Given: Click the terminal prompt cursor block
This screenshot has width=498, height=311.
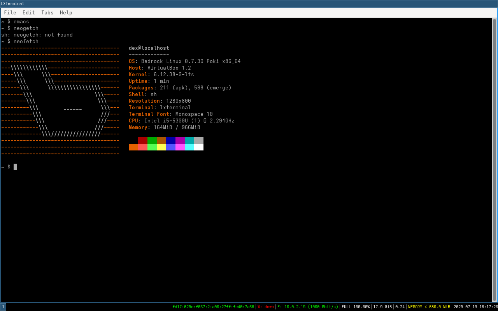Looking at the screenshot, I should 15,167.
